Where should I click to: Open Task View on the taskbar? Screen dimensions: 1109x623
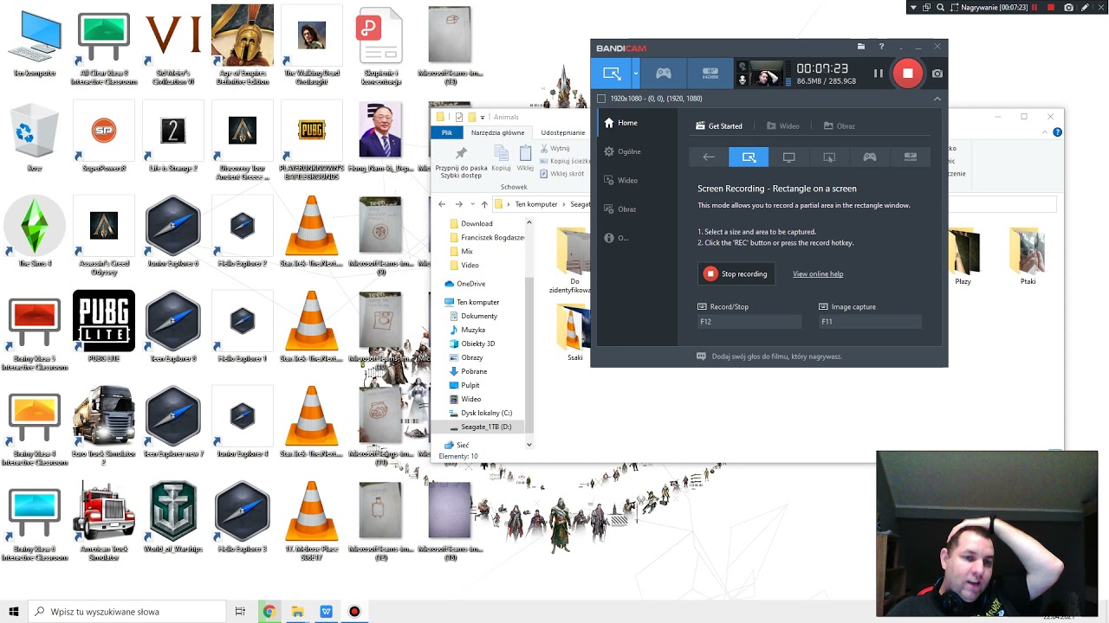[x=240, y=612]
